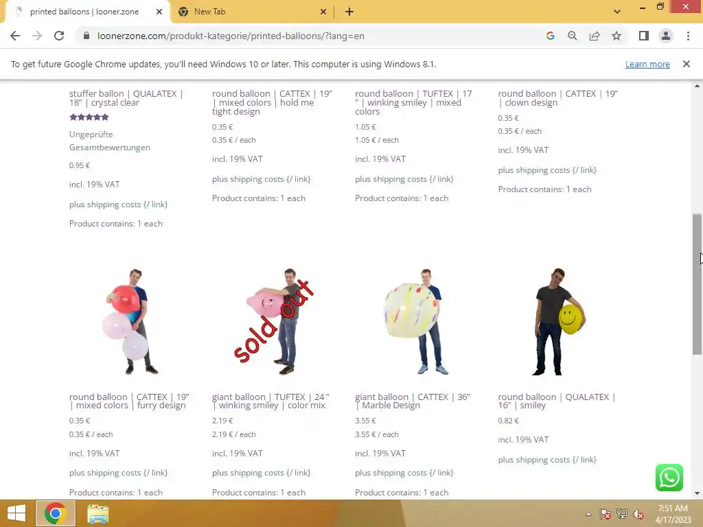
Task: Open the taskbar clock and date
Action: (x=673, y=514)
